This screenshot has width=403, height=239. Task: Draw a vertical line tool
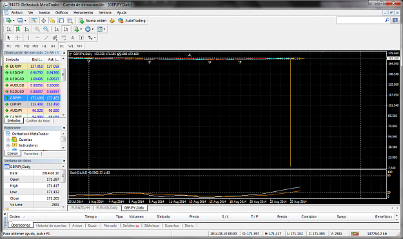(x=28, y=38)
